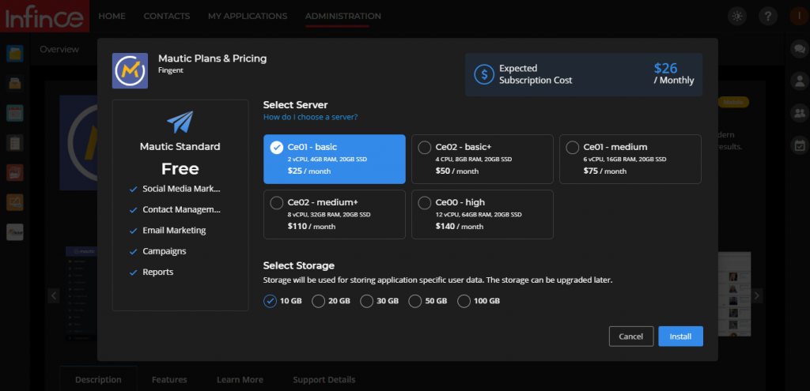Open the mail inbox app in sidebar
This screenshot has height=391, width=810.
(x=15, y=83)
